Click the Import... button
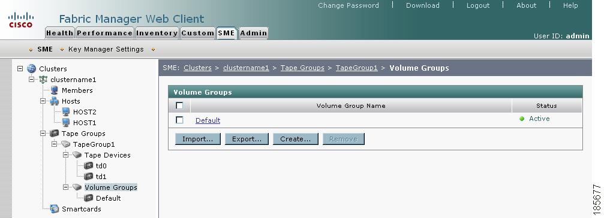 pyautogui.click(x=197, y=139)
